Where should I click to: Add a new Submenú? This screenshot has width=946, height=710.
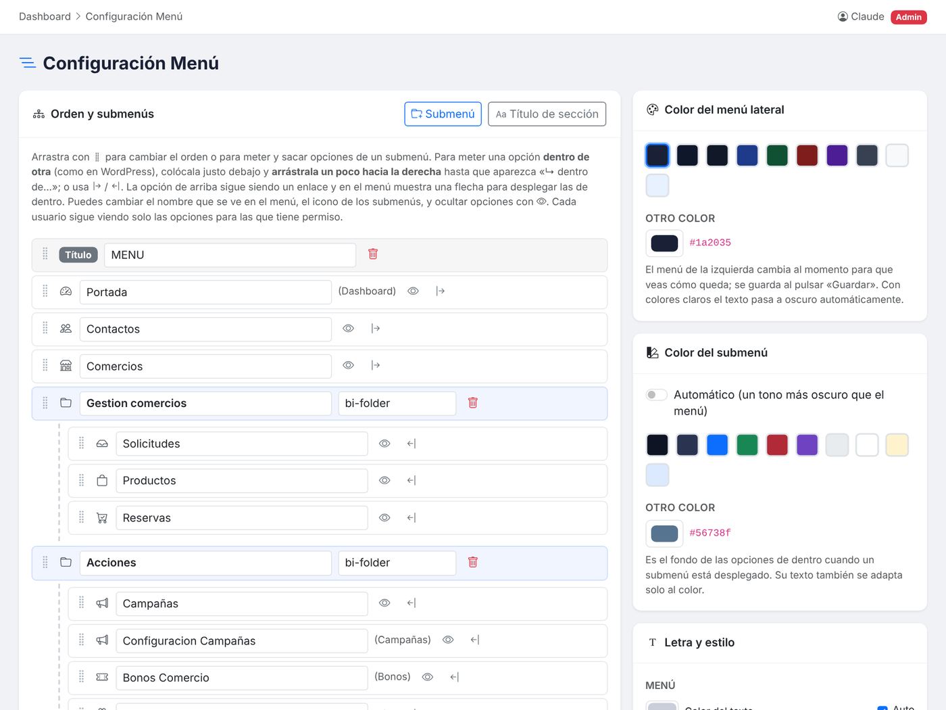[443, 114]
